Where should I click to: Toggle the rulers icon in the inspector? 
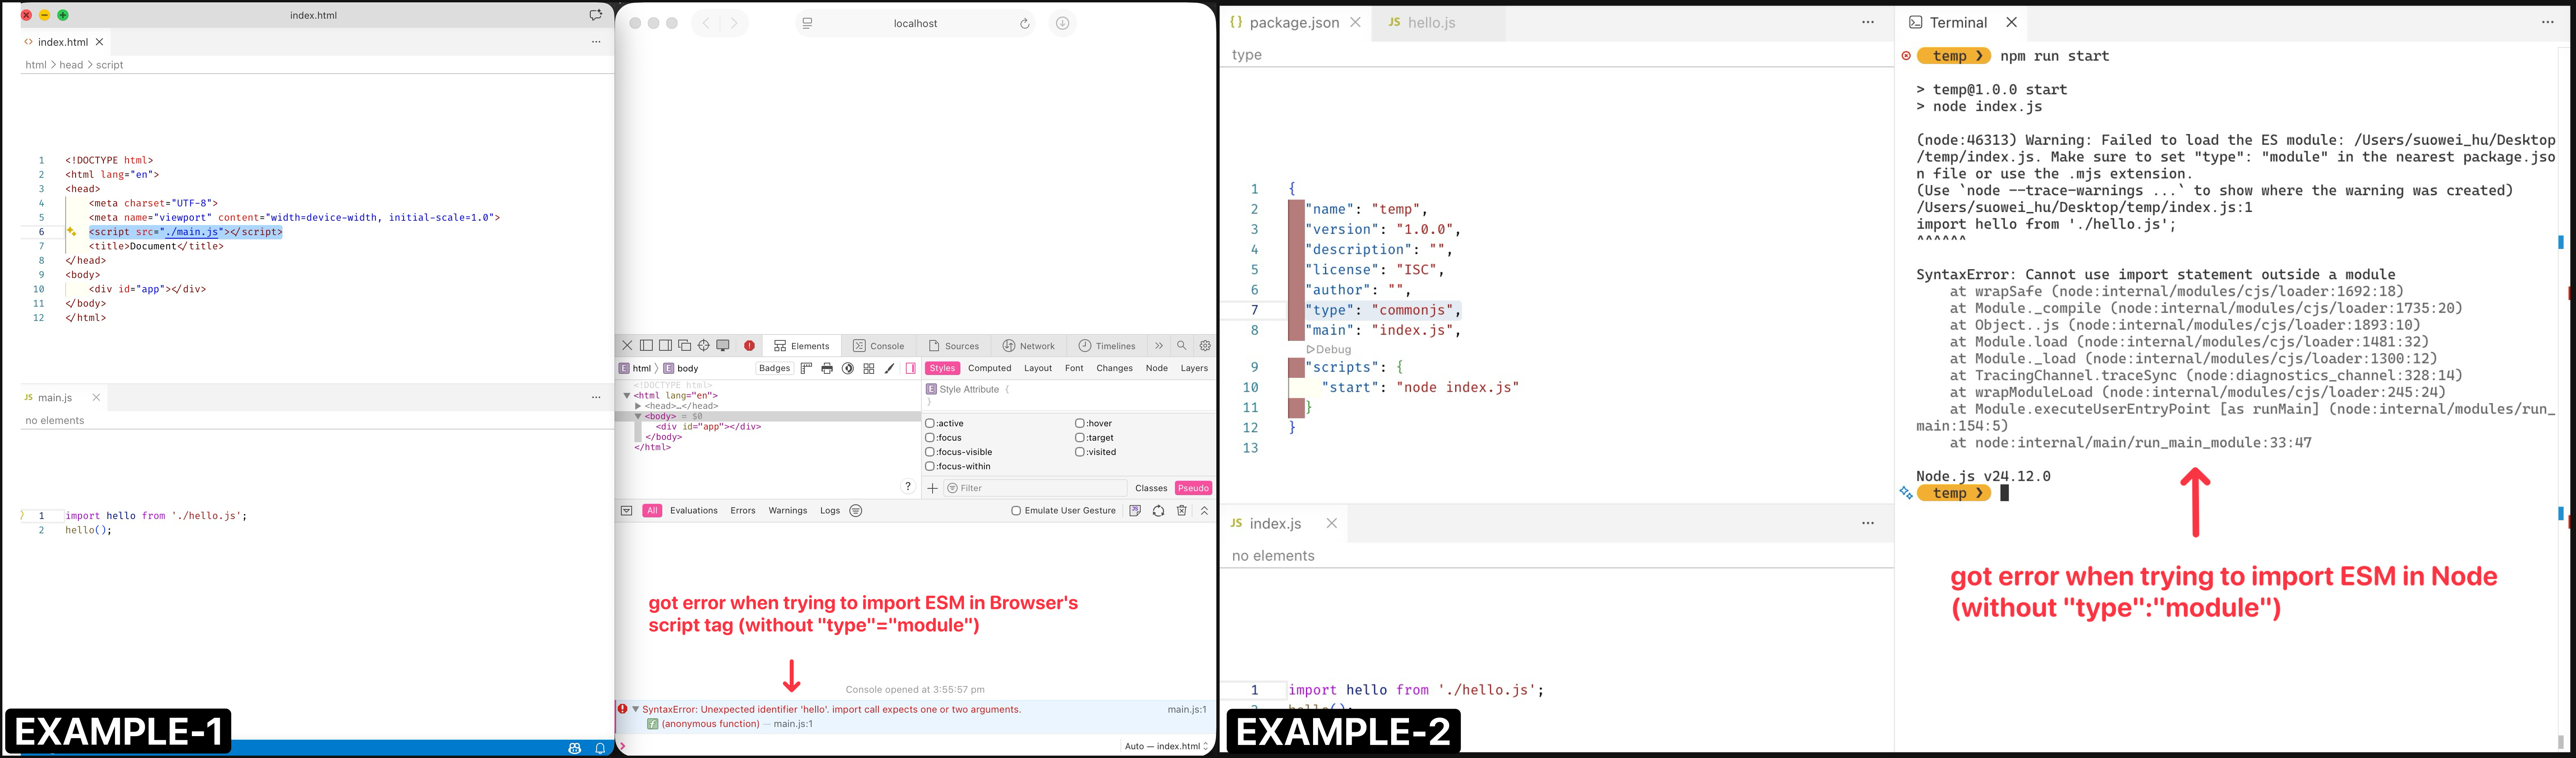click(x=806, y=369)
